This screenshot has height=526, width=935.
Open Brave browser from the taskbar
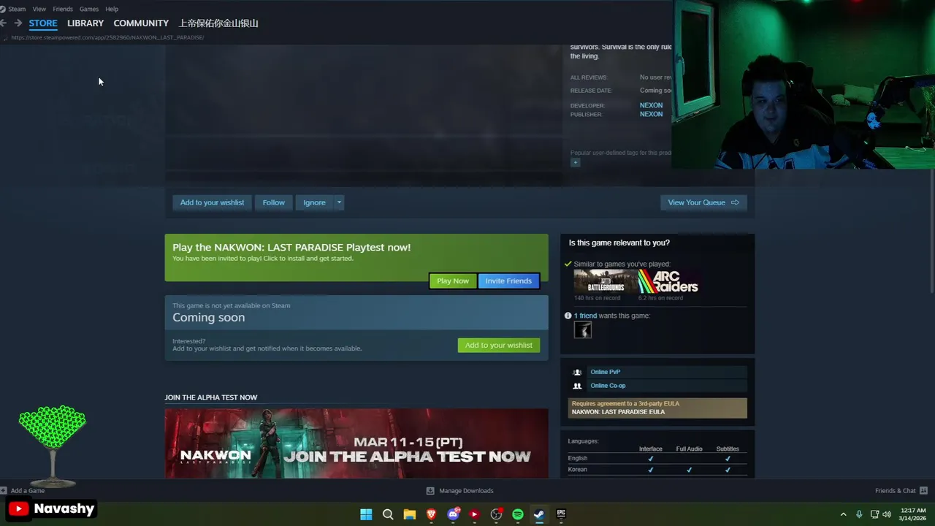[431, 514]
